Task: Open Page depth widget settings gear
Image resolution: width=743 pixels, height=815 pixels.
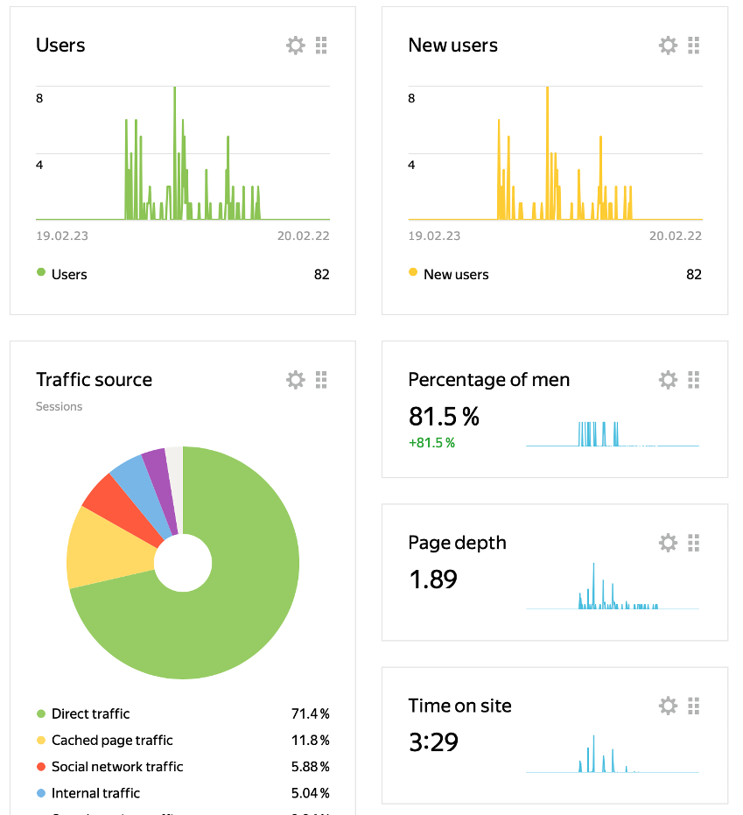Action: pyautogui.click(x=668, y=543)
